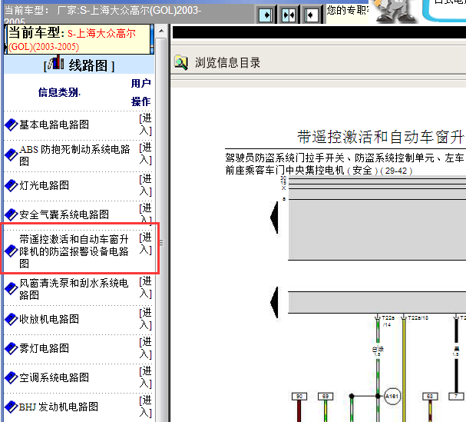Click [进入] for BHJ 发动机电路图
Screen dimensions: 466x422
(146, 407)
